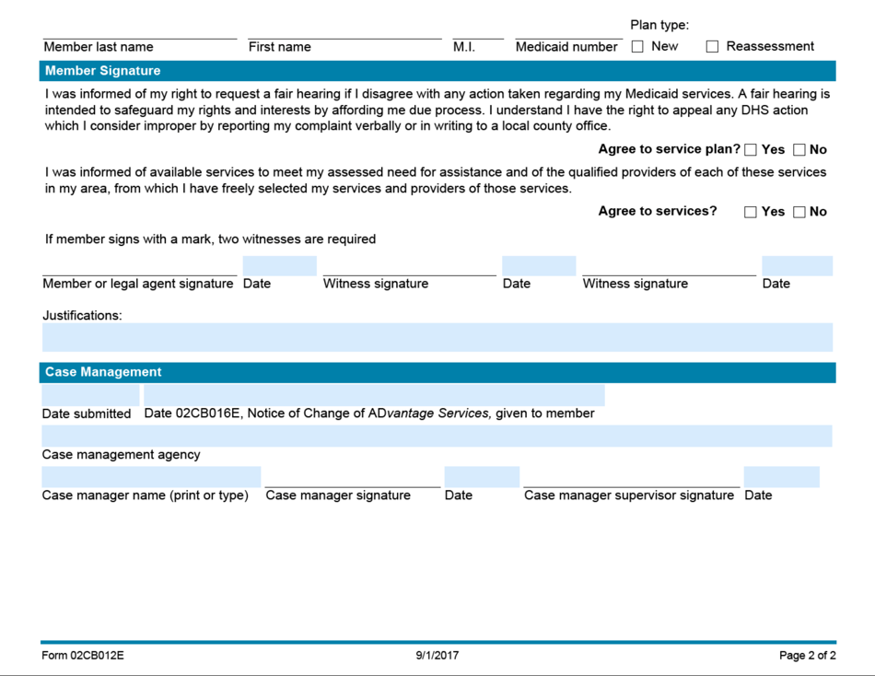Click the Date submitted field
The width and height of the screenshot is (875, 676).
[89, 394]
